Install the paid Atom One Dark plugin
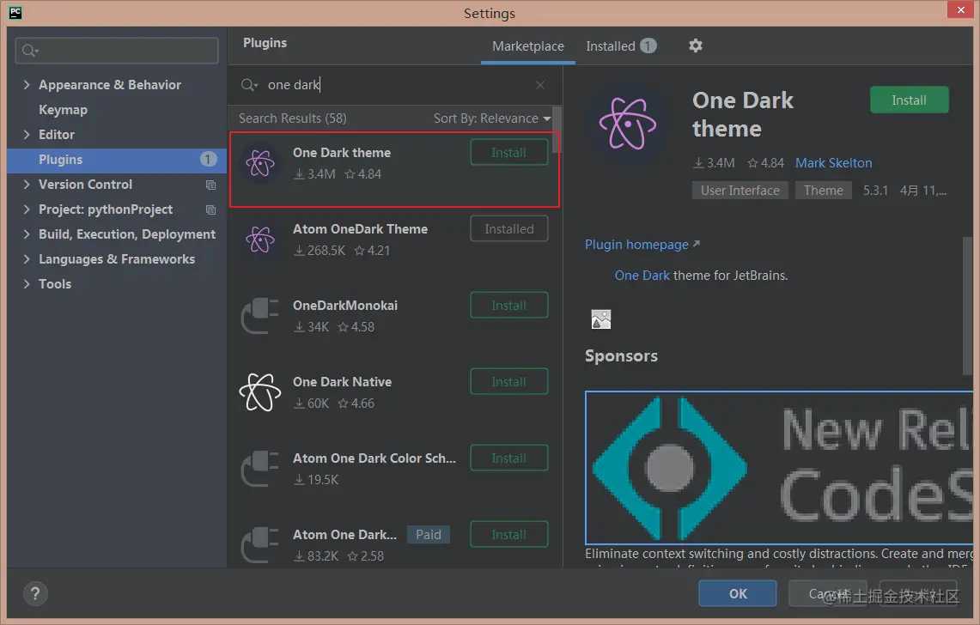The height and width of the screenshot is (625, 980). click(508, 534)
